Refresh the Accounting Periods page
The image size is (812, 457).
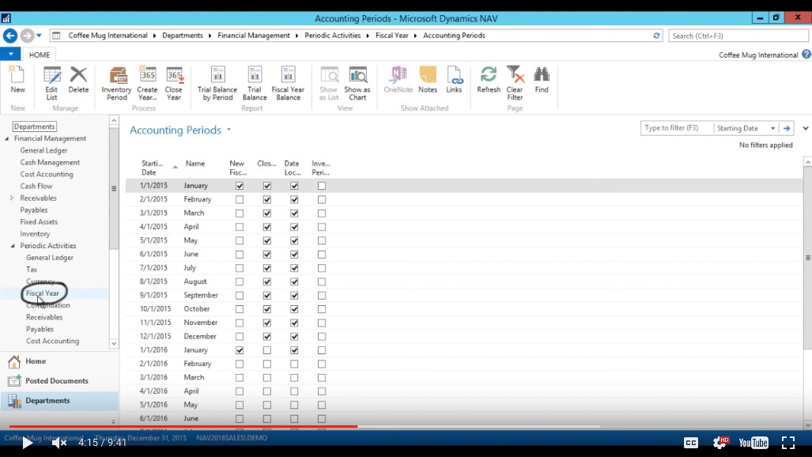tap(489, 79)
